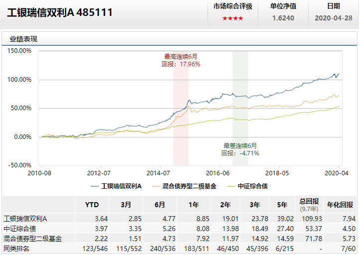
Task: Click the 2018-05 x-axis label
Action: click(277, 173)
